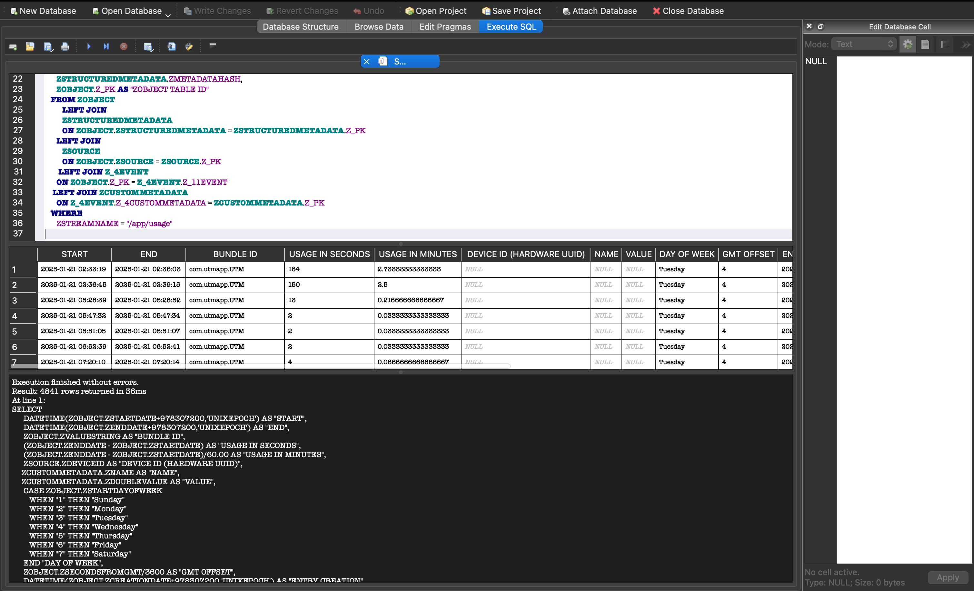Click in the cell editor text area

tap(904, 310)
